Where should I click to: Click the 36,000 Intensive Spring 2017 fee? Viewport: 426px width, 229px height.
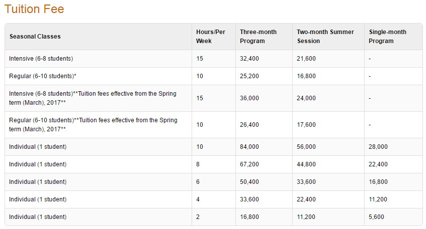pos(249,98)
